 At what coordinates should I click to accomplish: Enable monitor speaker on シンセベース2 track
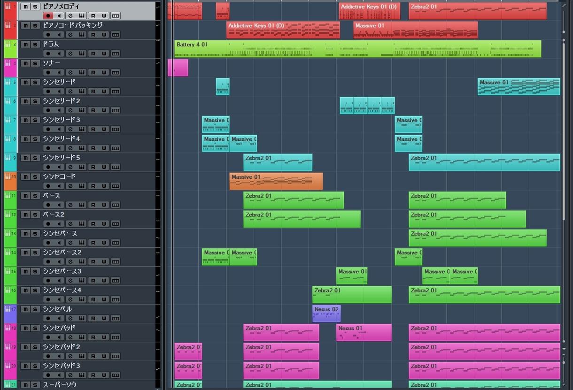tap(59, 261)
